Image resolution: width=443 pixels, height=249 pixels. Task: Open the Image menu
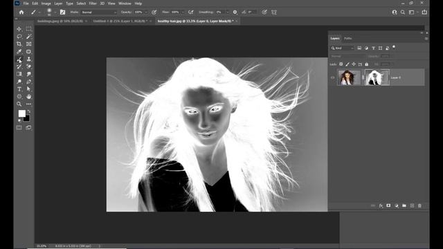coord(46,3)
